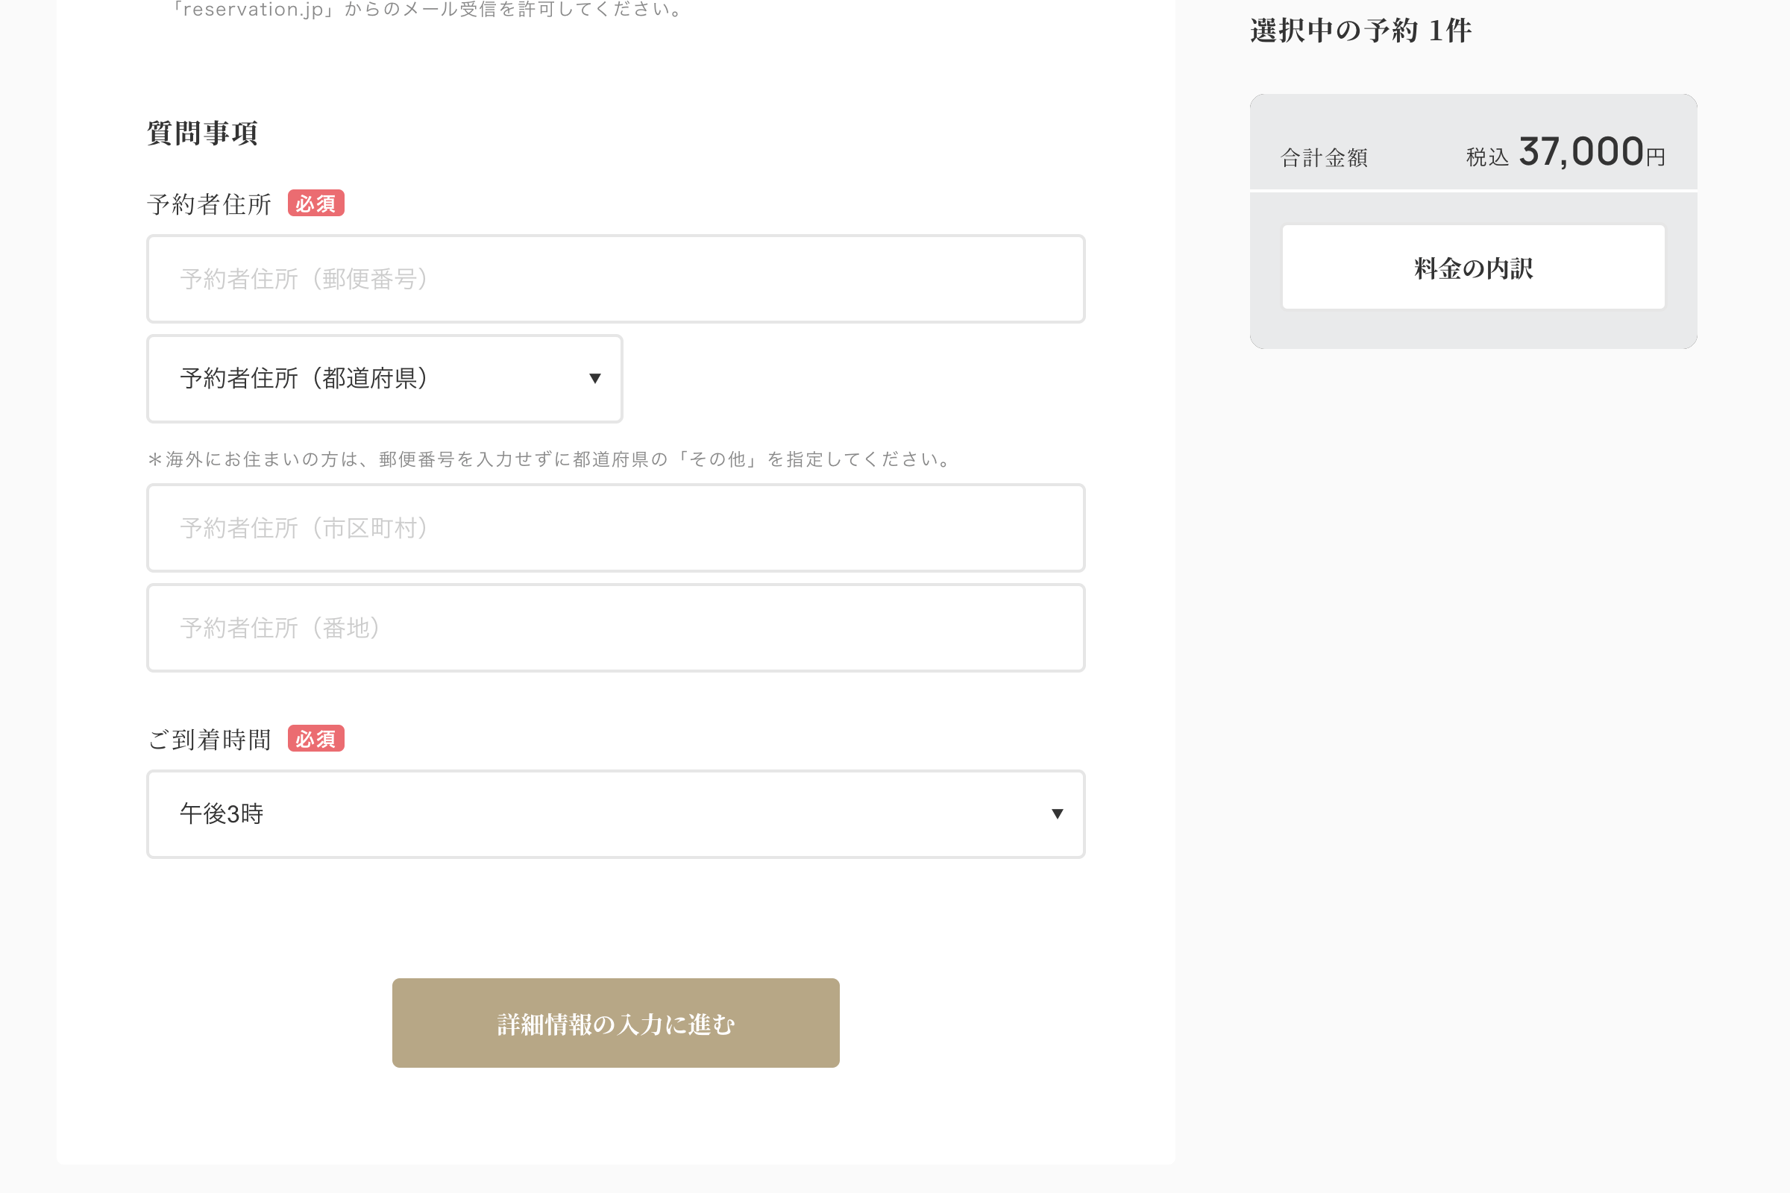Click the ご到着時間 field label
The width and height of the screenshot is (1790, 1193).
point(209,738)
